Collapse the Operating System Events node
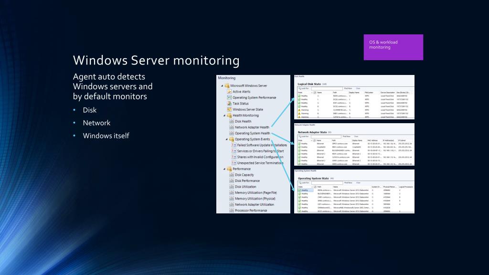This screenshot has height=275, width=489. tap(226, 139)
